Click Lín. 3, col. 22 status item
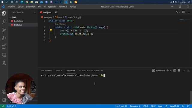 [x=121, y=106]
